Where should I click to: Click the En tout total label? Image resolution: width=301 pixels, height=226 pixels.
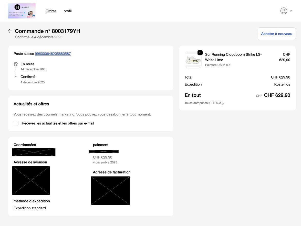[193, 95]
